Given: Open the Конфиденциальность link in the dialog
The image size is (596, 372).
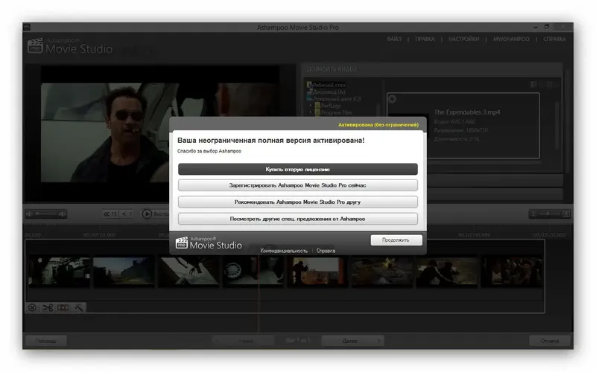Looking at the screenshot, I should (x=284, y=251).
